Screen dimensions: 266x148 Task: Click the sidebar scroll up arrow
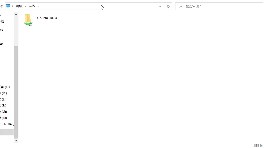point(16,14)
